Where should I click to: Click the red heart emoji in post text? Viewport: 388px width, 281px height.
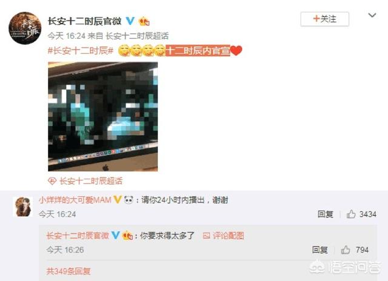point(236,51)
